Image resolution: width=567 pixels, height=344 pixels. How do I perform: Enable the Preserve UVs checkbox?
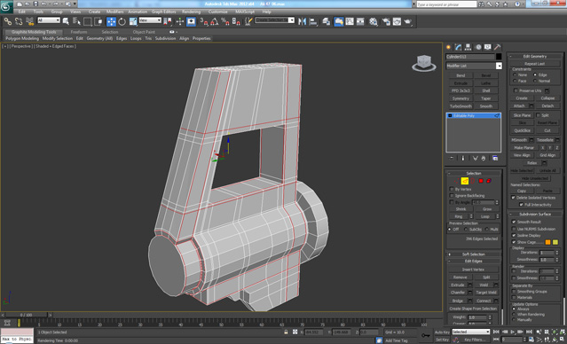click(516, 90)
